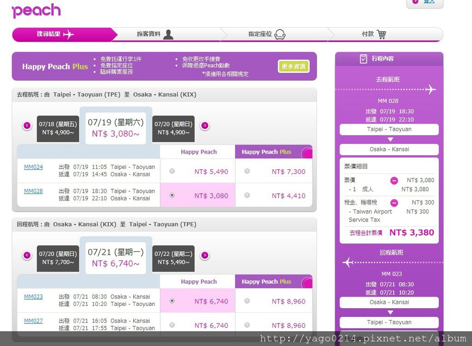This screenshot has width=472, height=346.
Task: Select Happy Peach Plus NT$ 4,410 for MM028
Action: click(x=247, y=195)
